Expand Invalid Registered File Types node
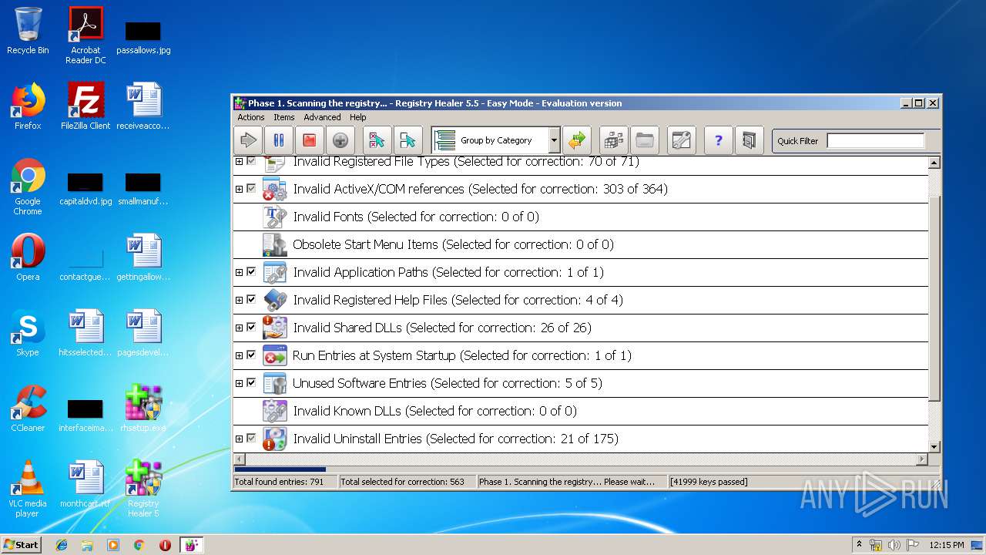 239,161
